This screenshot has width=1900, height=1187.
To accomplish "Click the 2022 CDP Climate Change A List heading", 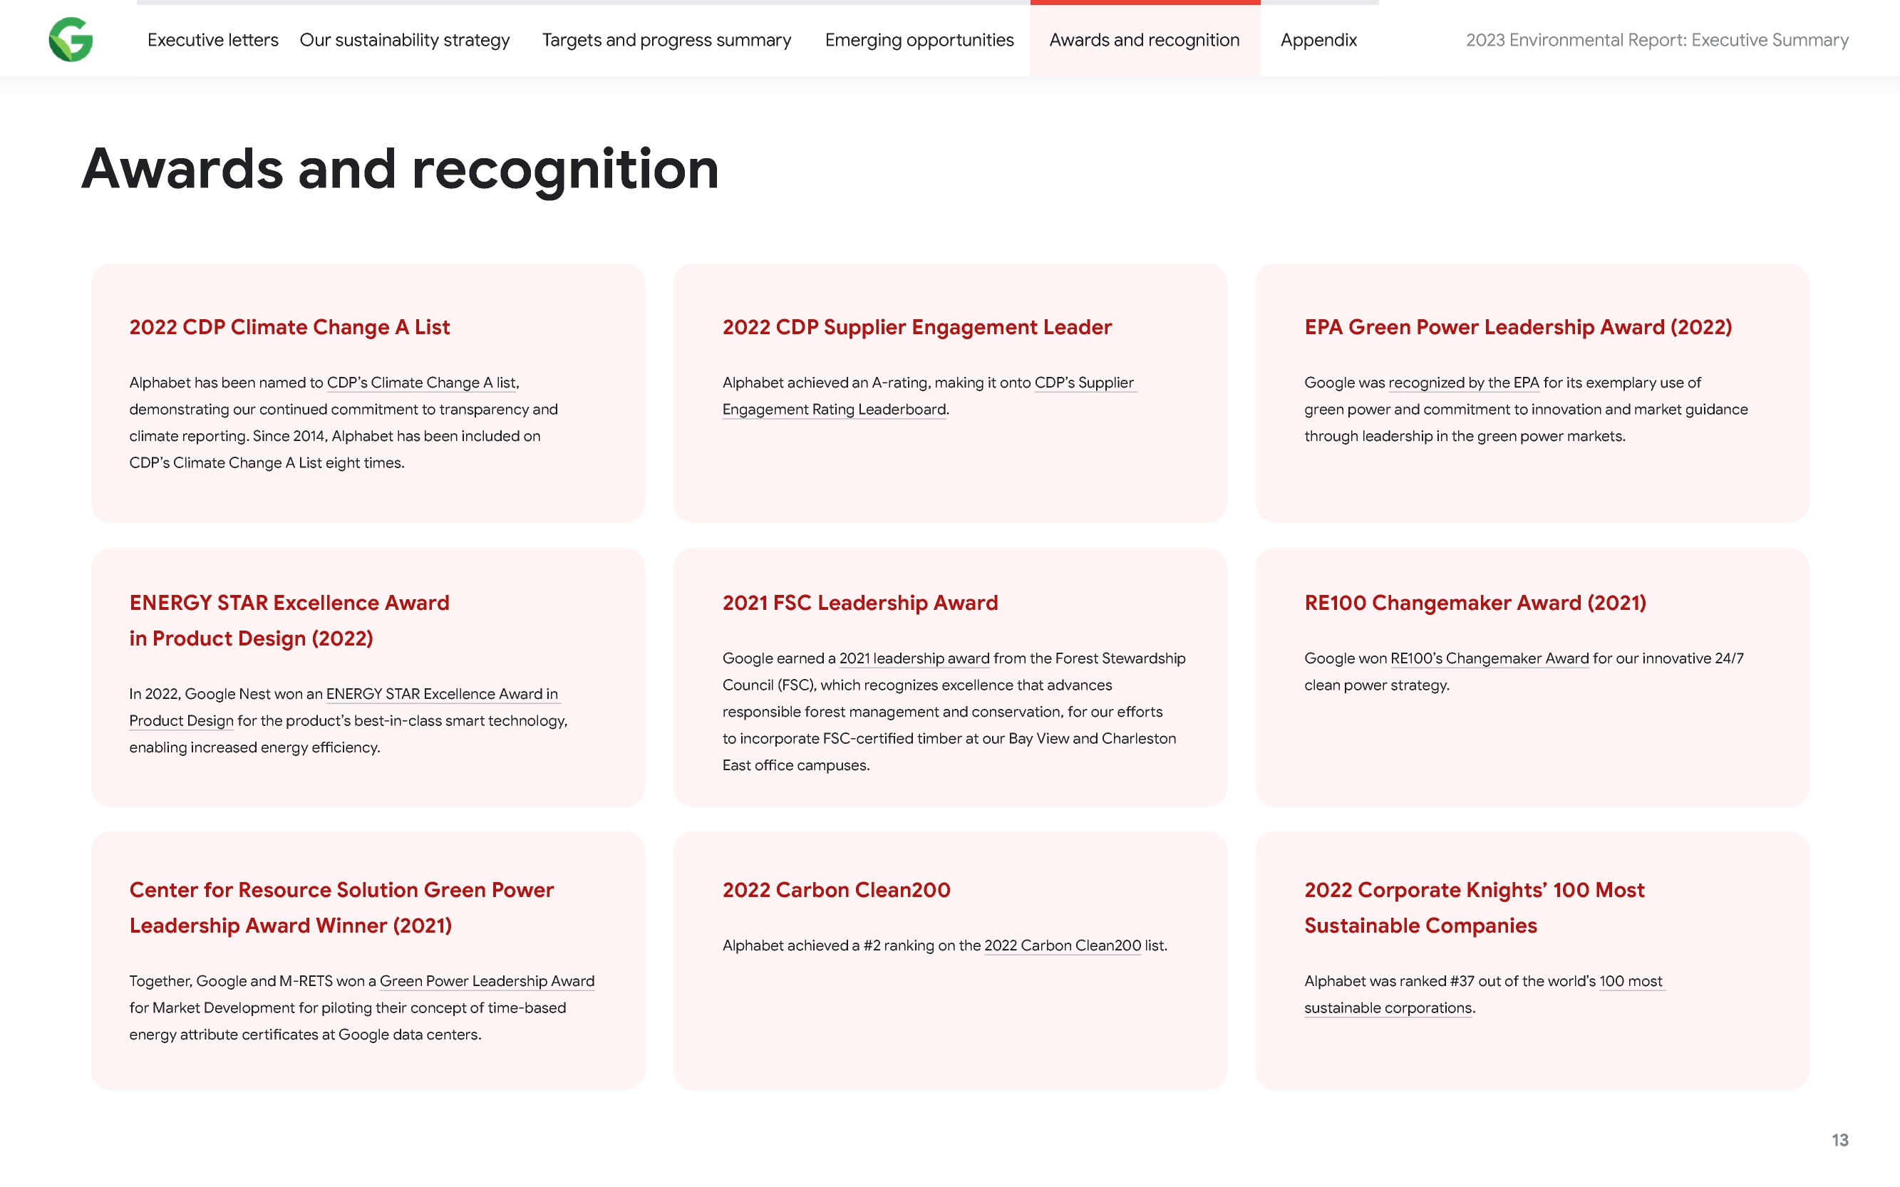I will (x=289, y=327).
